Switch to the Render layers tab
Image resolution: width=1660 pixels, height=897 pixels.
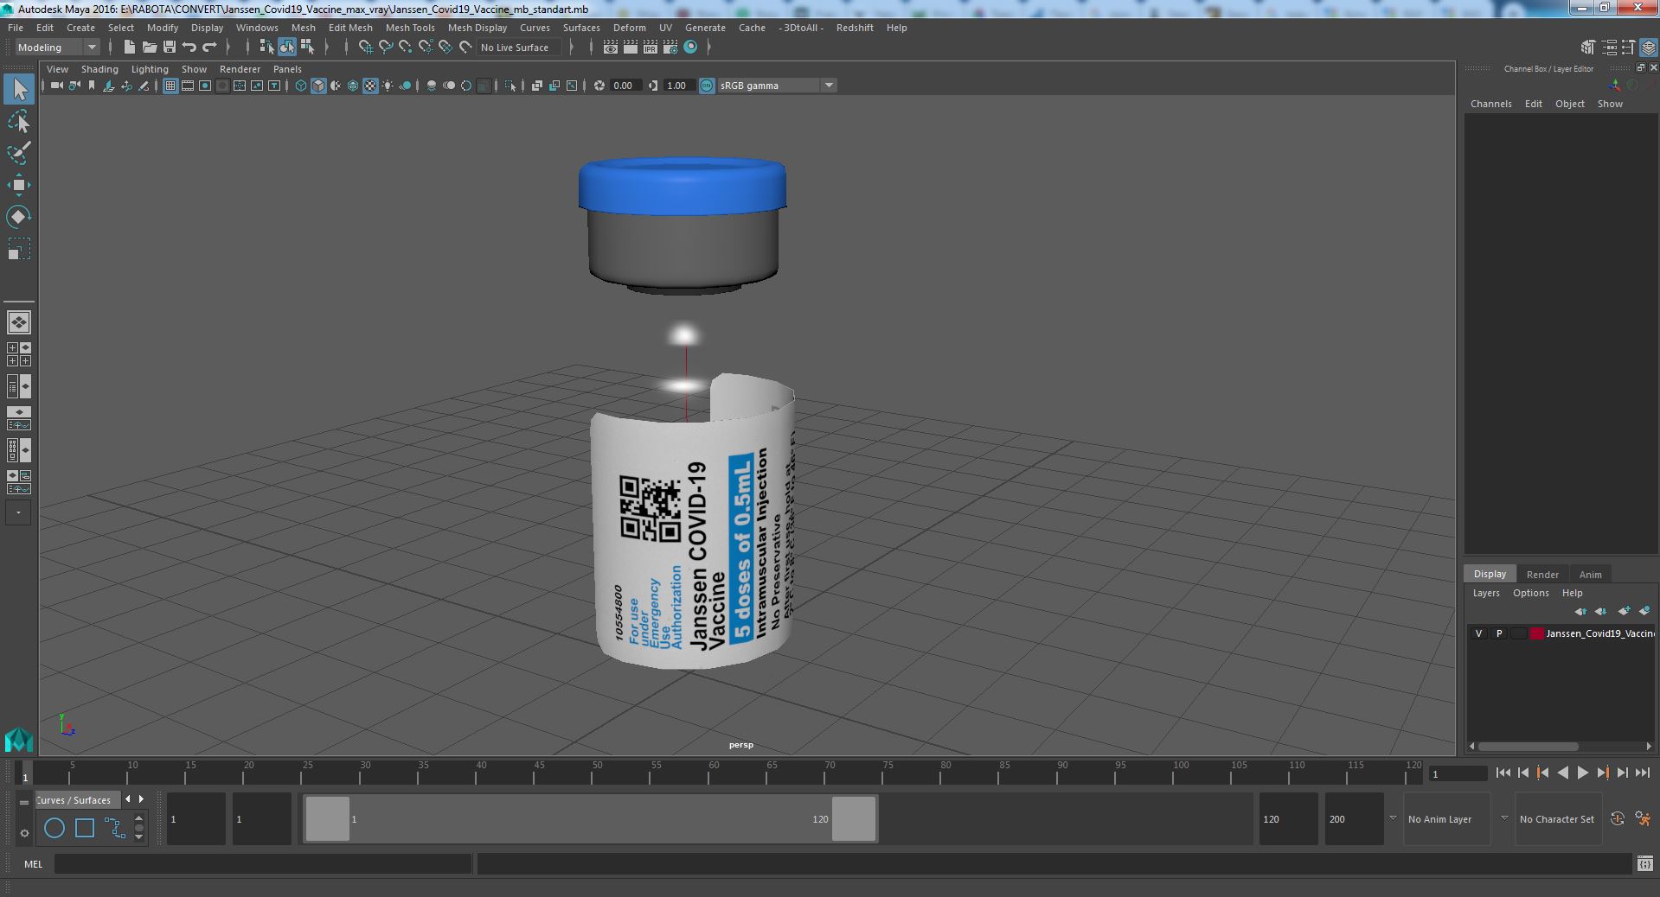click(x=1542, y=574)
